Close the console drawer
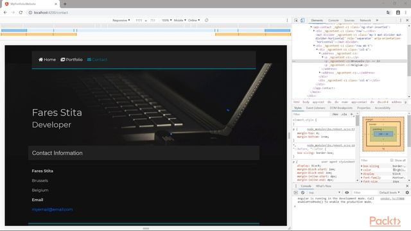 407,186
